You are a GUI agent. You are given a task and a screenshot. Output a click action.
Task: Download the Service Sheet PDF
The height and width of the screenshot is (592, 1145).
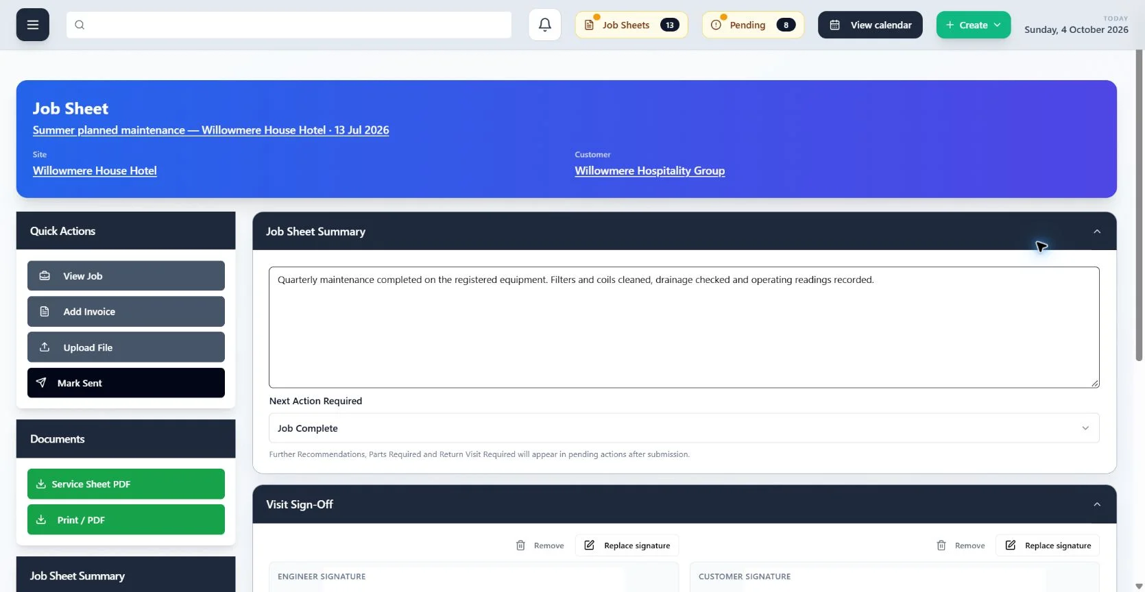coord(126,484)
